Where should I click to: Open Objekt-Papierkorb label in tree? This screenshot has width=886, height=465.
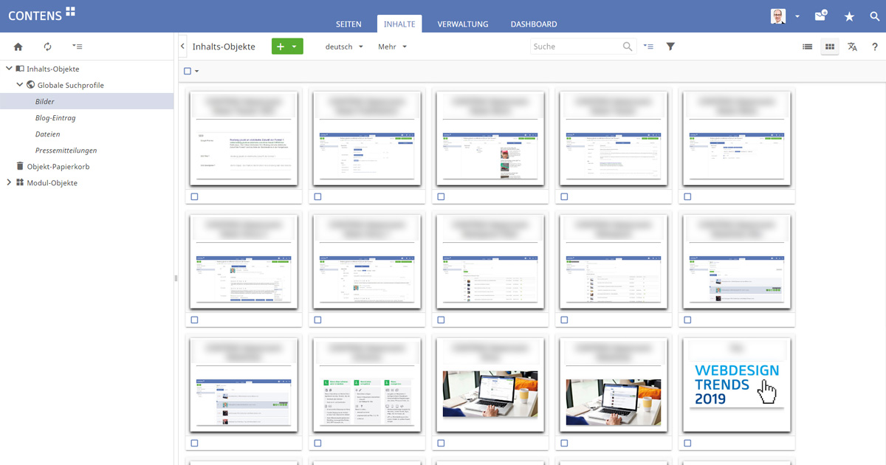58,166
